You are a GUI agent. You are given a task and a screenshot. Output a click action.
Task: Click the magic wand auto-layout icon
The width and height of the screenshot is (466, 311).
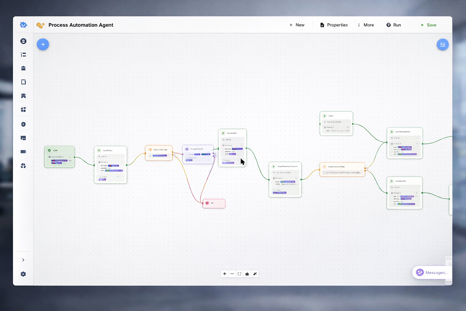(x=255, y=274)
